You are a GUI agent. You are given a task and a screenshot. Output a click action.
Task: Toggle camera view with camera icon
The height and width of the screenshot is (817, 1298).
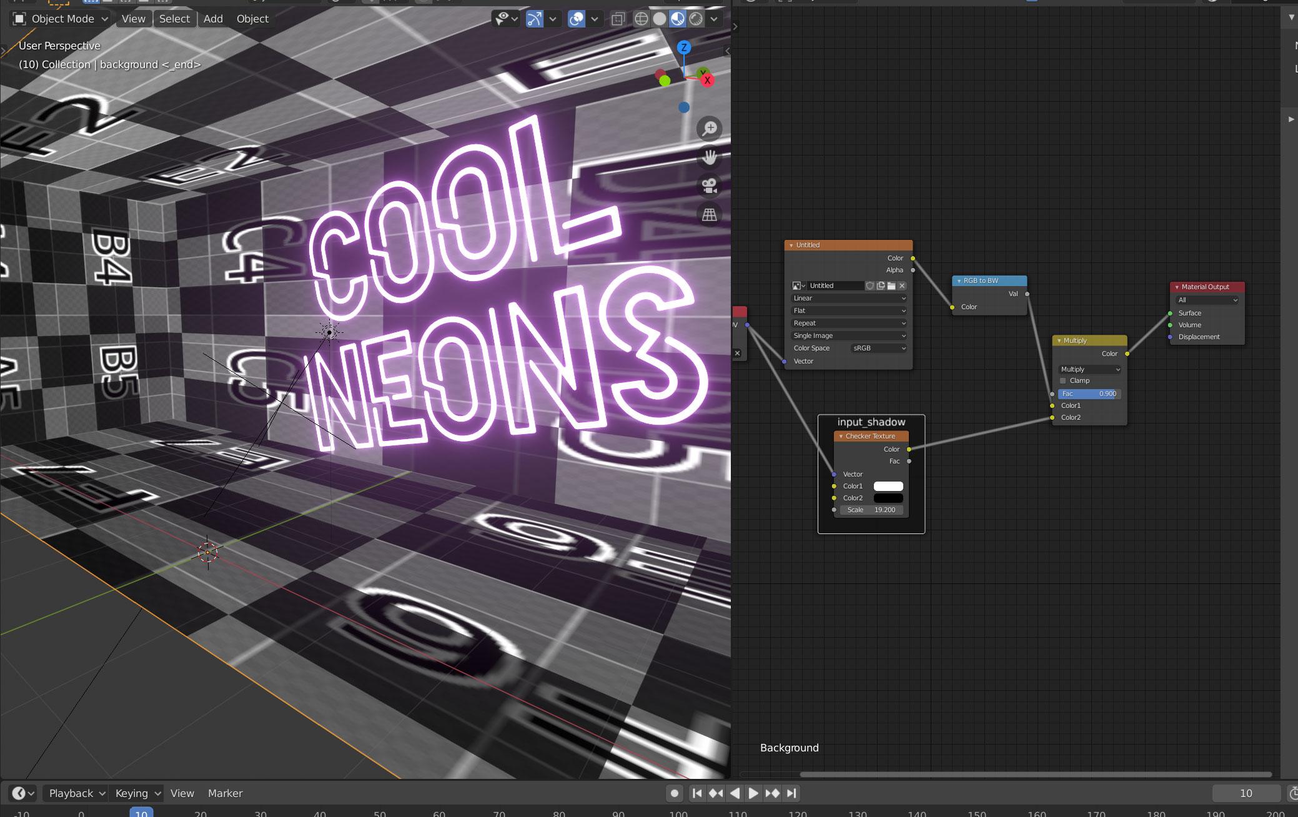point(710,186)
